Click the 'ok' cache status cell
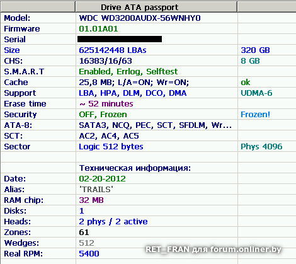This screenshot has height=264, width=296. coord(246,83)
